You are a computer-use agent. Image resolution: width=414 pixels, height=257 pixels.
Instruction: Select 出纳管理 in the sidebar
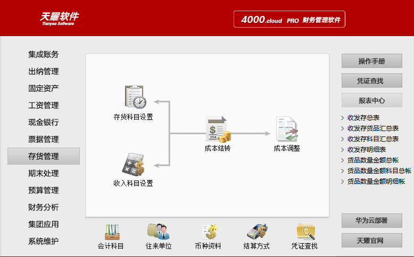(x=44, y=71)
